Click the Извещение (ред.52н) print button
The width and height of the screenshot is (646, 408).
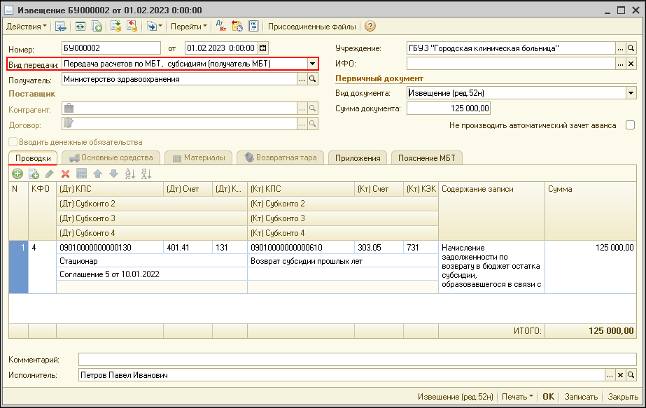[455, 397]
